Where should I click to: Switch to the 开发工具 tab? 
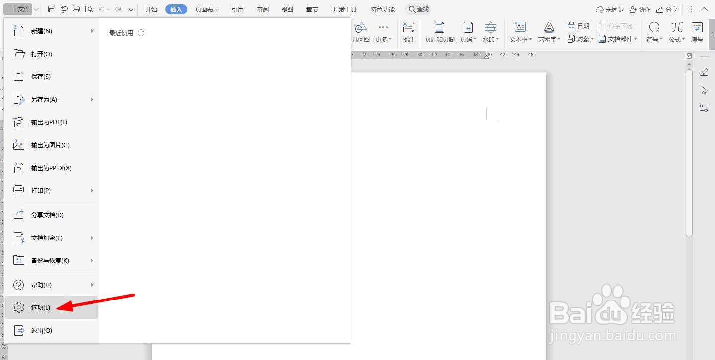(345, 9)
